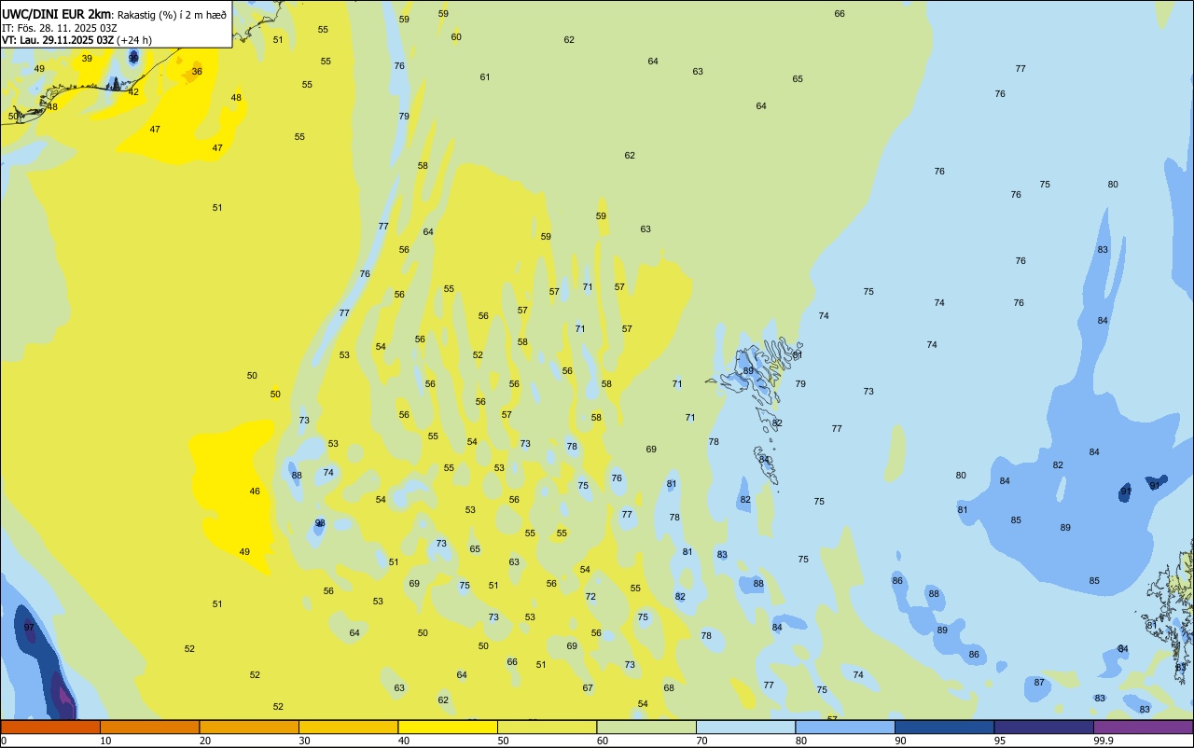
Task: Click the pale blue 70–80 legend band
Action: point(746,727)
